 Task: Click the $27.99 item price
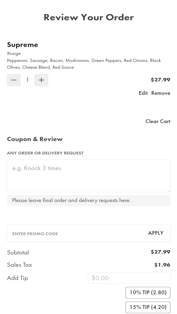pos(161,80)
